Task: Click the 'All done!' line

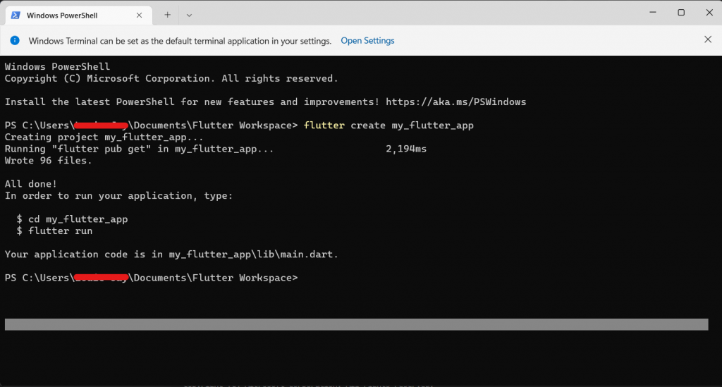Action: 31,184
